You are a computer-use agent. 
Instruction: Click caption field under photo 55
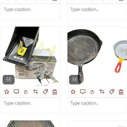pos(31,105)
